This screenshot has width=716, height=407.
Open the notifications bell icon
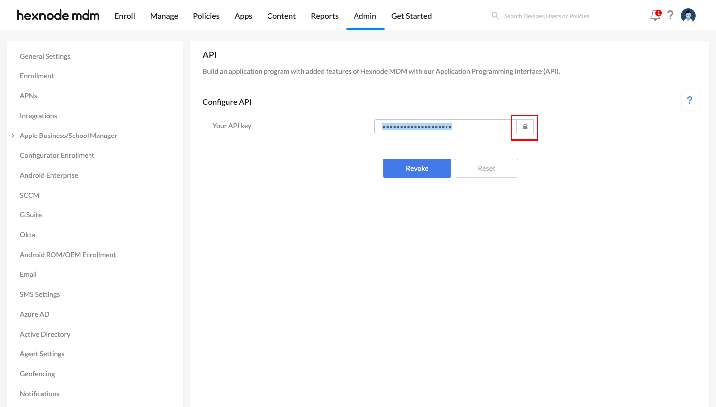point(656,15)
